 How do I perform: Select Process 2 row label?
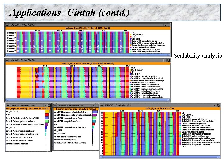click(12, 38)
